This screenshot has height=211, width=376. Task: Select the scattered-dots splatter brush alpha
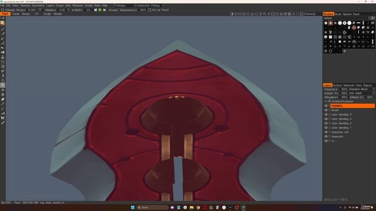(x=345, y=32)
